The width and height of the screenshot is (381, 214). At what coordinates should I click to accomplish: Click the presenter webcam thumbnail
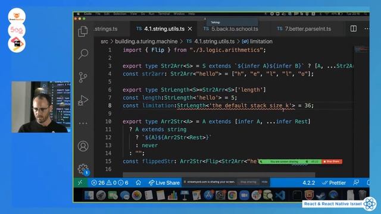41,107
